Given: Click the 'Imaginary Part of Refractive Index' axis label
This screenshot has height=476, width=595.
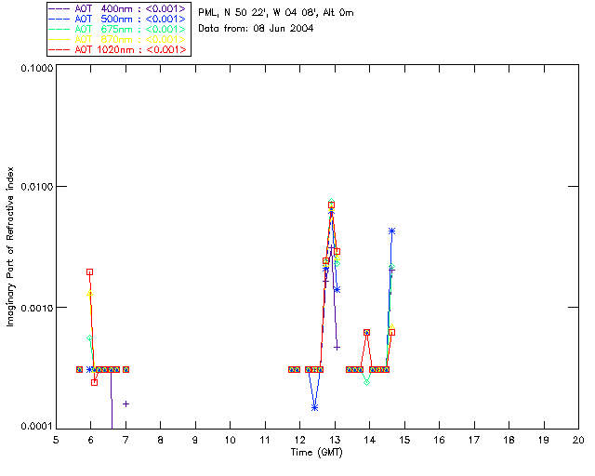Looking at the screenshot, I should [10, 246].
